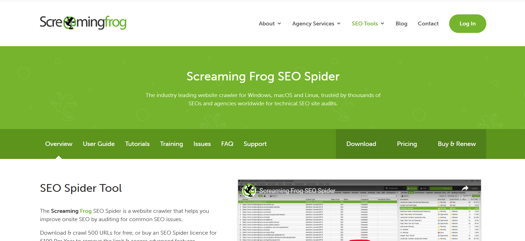Open the About menu item

tap(267, 24)
